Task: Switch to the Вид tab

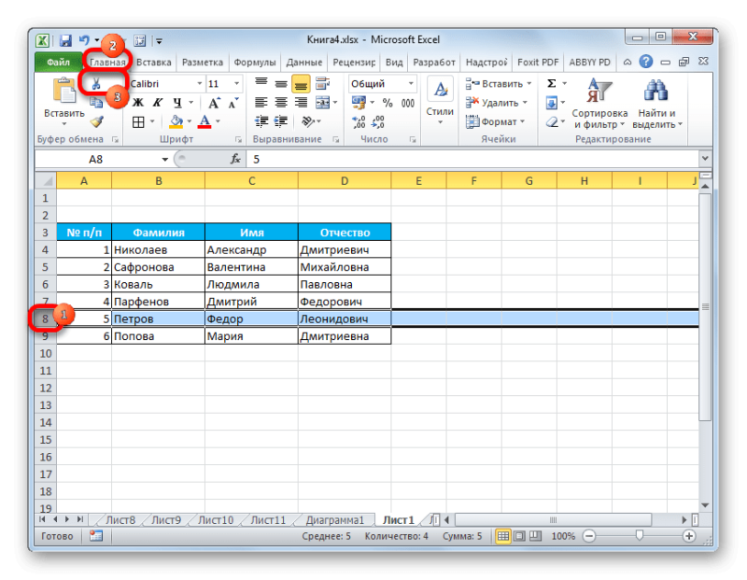Action: [394, 63]
